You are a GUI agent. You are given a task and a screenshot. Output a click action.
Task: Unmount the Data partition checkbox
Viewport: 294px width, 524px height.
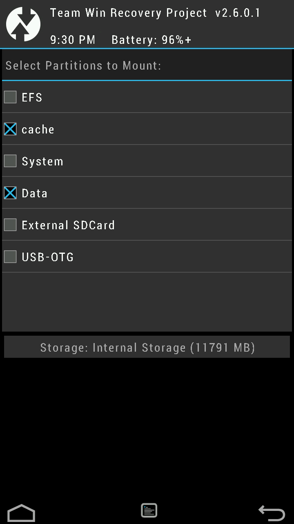click(10, 193)
